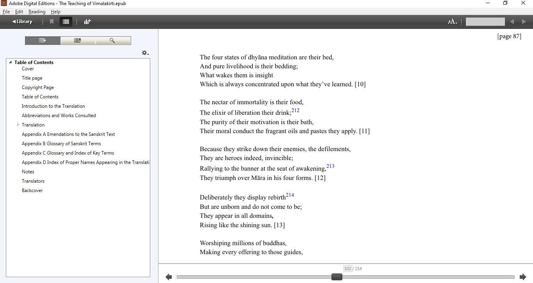Click the current page number box 102
The image size is (533, 283).
(348, 269)
